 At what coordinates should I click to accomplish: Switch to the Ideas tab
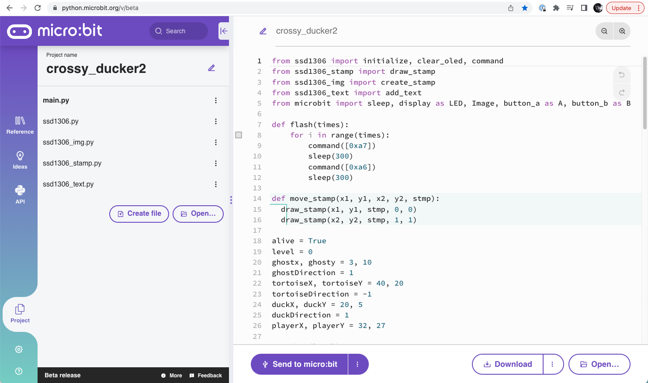tap(20, 160)
